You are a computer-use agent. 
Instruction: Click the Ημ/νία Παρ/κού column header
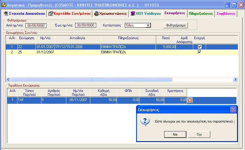[78, 93]
